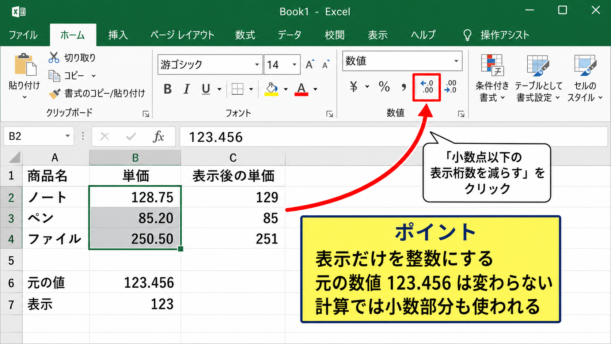Image resolution: width=611 pixels, height=344 pixels.
Task: Switch to the 表示 (View) tab
Action: coord(377,35)
